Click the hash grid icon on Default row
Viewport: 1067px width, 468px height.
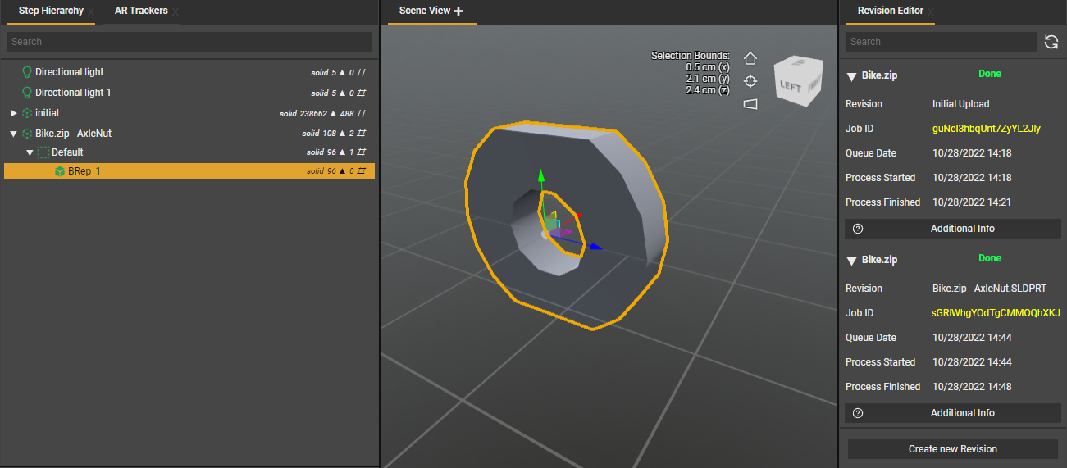(361, 152)
